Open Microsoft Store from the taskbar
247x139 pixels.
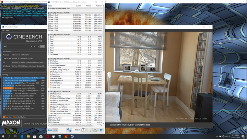(x=35, y=137)
